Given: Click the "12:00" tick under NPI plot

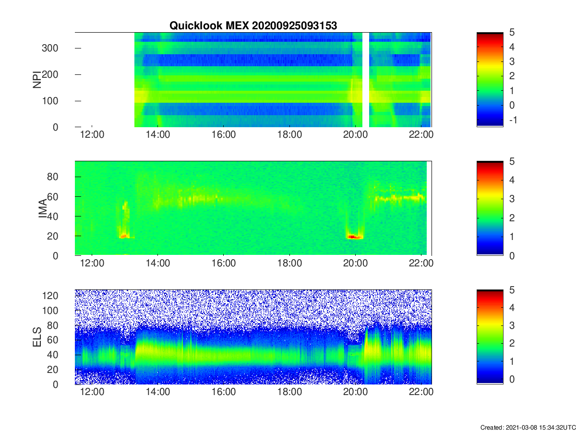Looking at the screenshot, I should tap(92, 135).
